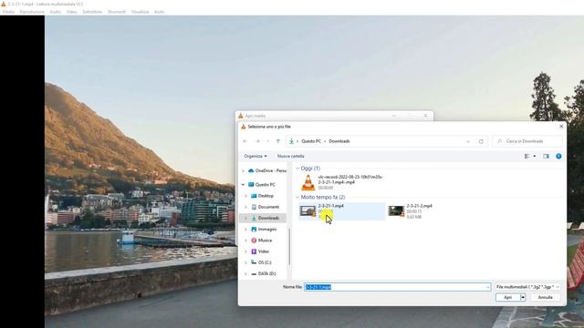This screenshot has height=328, width=584.
Task: Expand the Immagini tree node
Action: [245, 229]
